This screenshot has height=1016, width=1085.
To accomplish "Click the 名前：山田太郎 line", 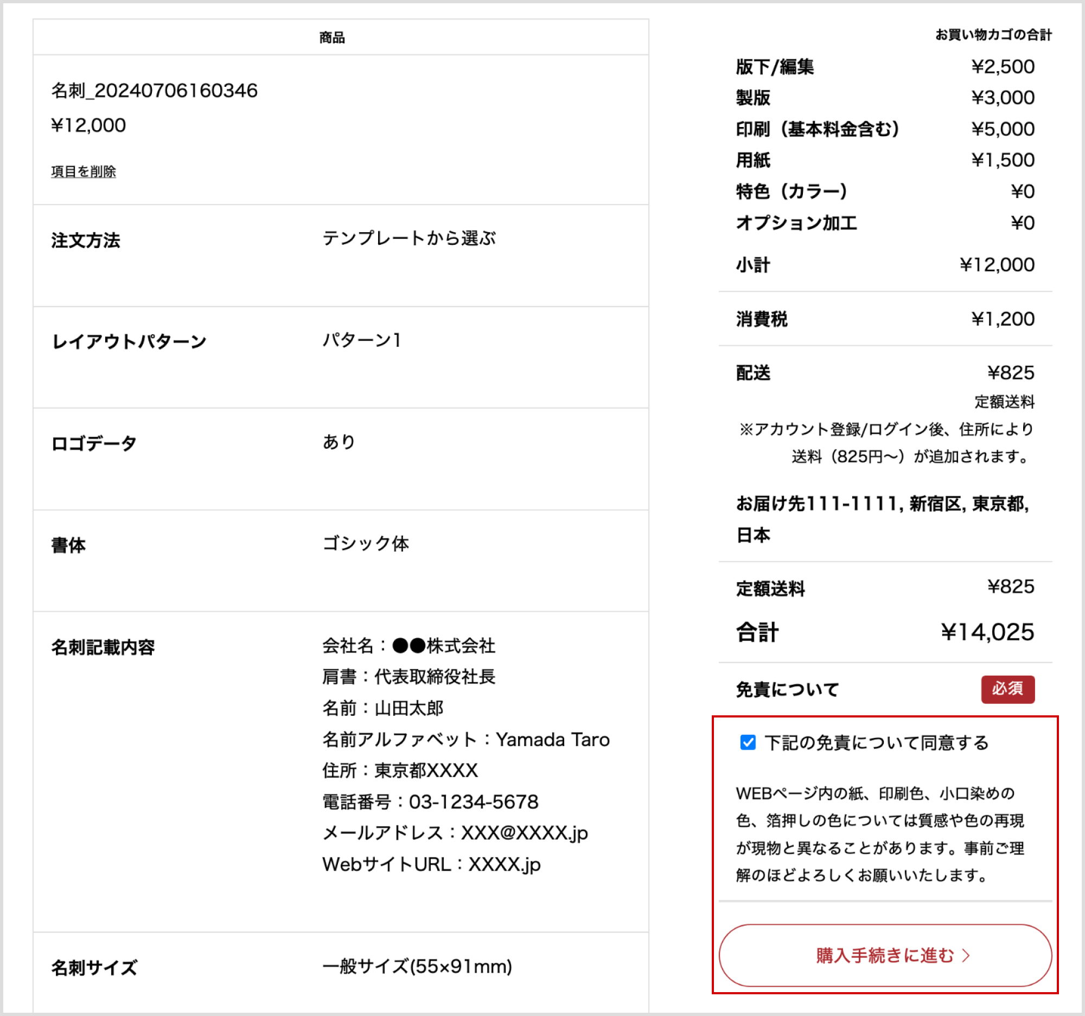I will pyautogui.click(x=382, y=708).
